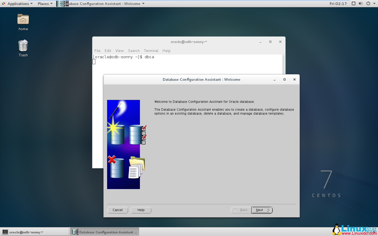
Task: Open the File menu in terminal
Action: tap(97, 51)
